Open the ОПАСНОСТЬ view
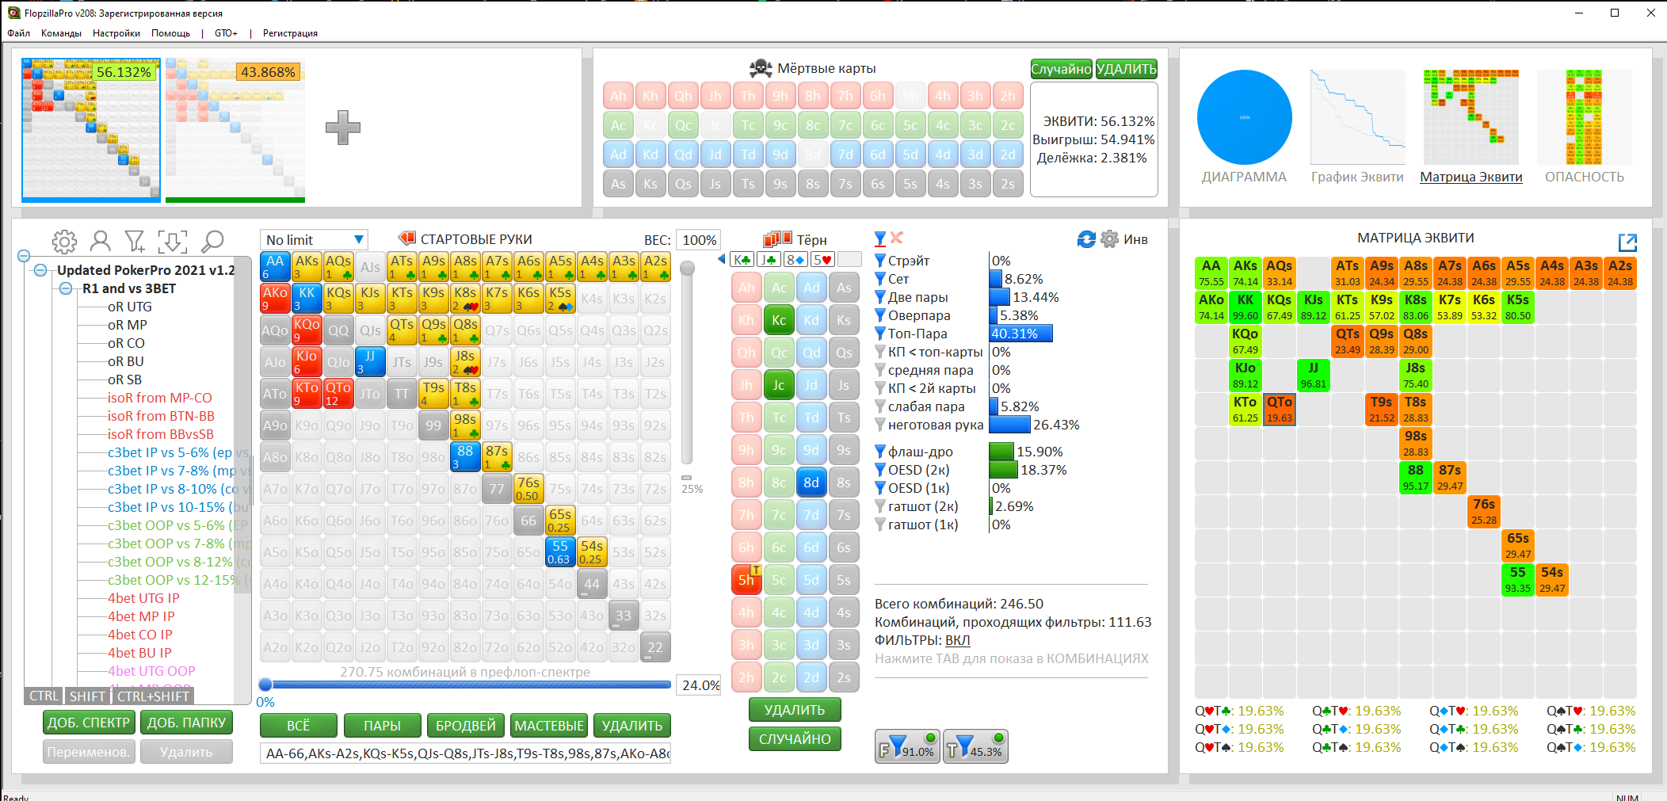 [x=1585, y=127]
